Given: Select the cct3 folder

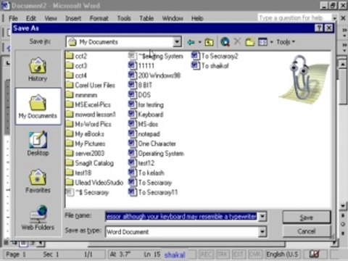Looking at the screenshot, I should pyautogui.click(x=76, y=66).
